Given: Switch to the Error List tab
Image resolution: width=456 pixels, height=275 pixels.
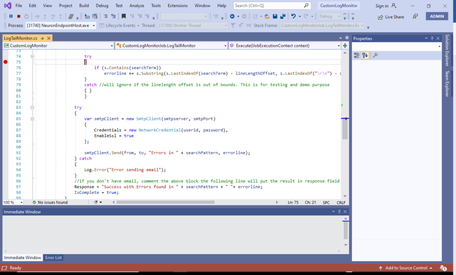Looking at the screenshot, I should [53, 258].
